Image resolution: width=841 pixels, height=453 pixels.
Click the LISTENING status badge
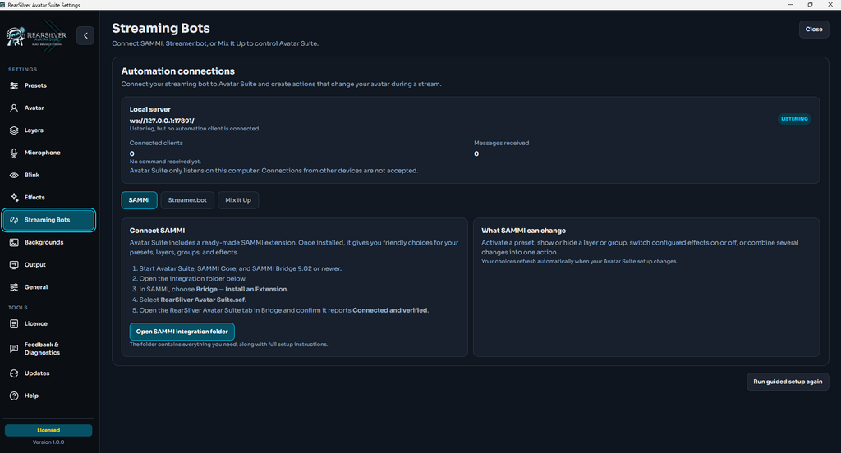(794, 119)
